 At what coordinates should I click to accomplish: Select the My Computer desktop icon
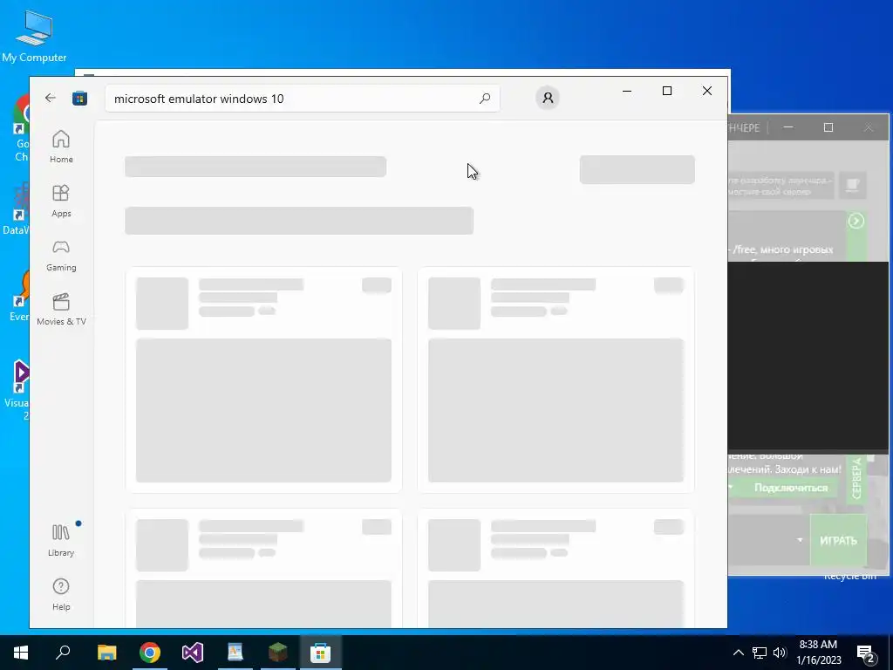34,36
